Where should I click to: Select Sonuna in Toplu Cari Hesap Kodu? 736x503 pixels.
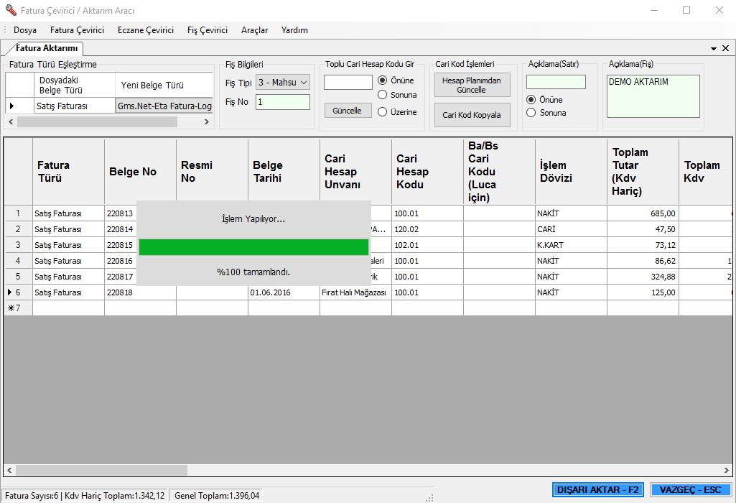click(397, 95)
